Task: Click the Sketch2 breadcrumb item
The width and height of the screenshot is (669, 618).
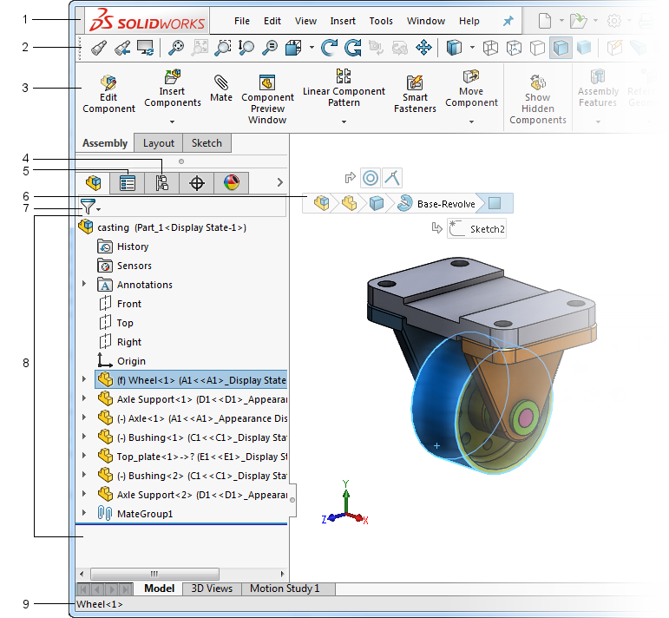Action: (487, 229)
